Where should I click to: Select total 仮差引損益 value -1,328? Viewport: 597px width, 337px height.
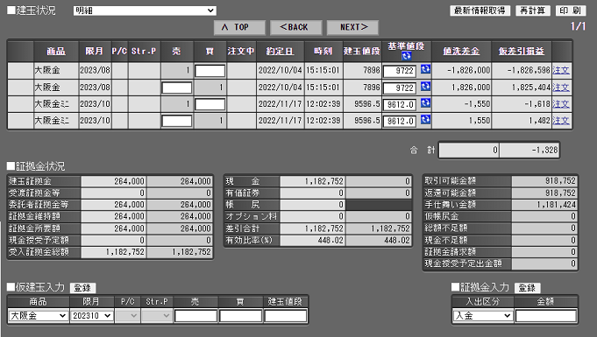(x=544, y=150)
